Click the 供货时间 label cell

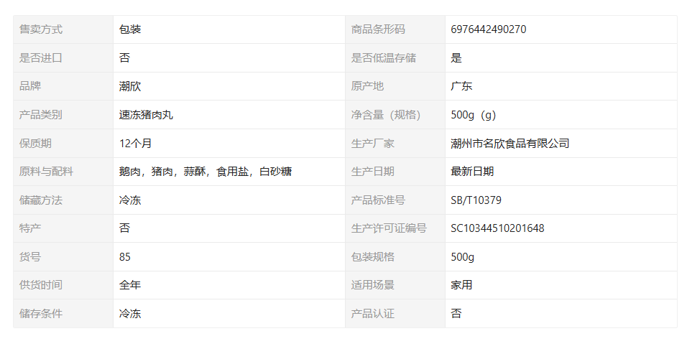(63, 285)
